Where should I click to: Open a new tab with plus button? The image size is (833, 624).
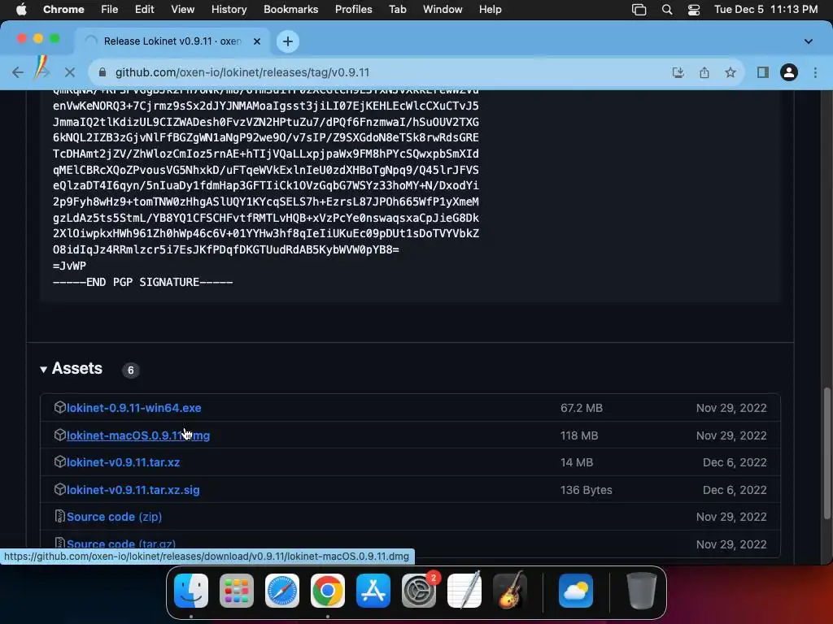pos(287,41)
